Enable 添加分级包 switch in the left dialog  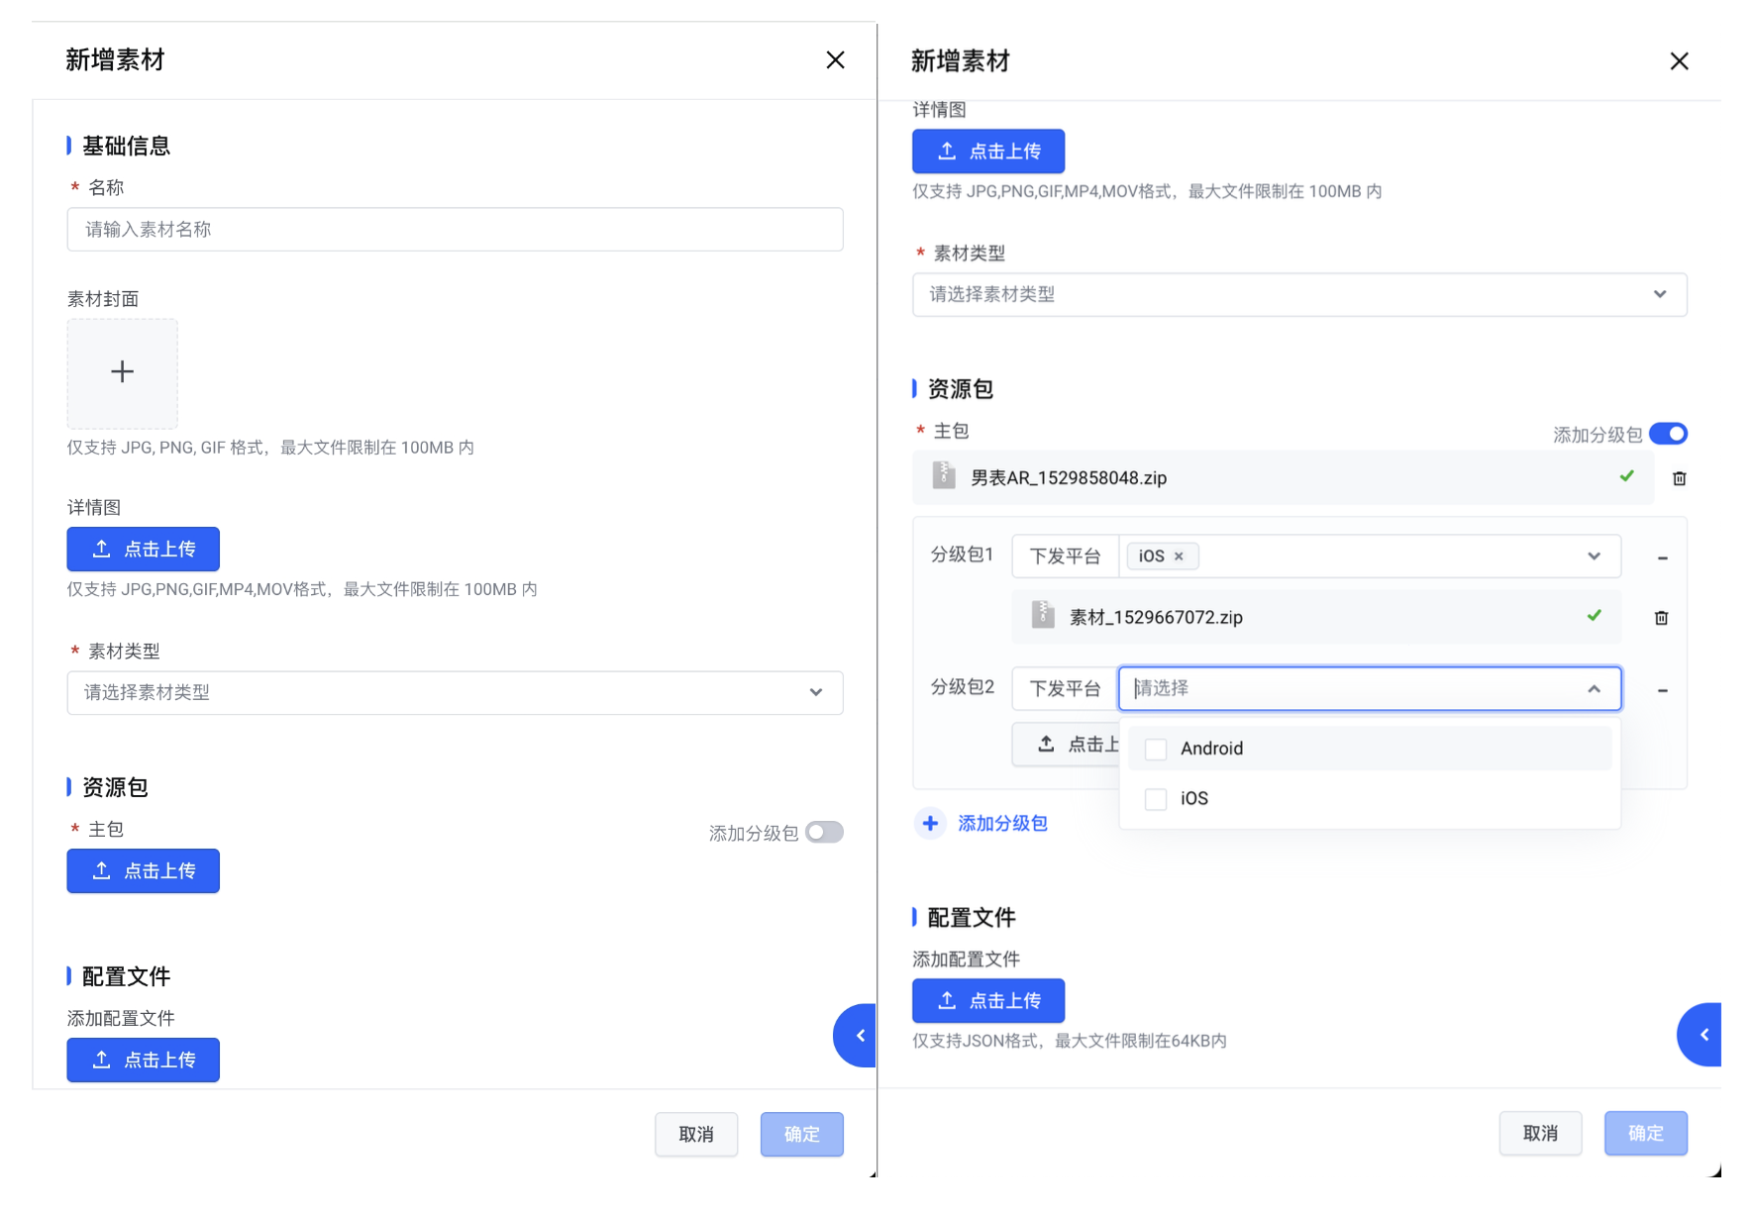point(824,833)
